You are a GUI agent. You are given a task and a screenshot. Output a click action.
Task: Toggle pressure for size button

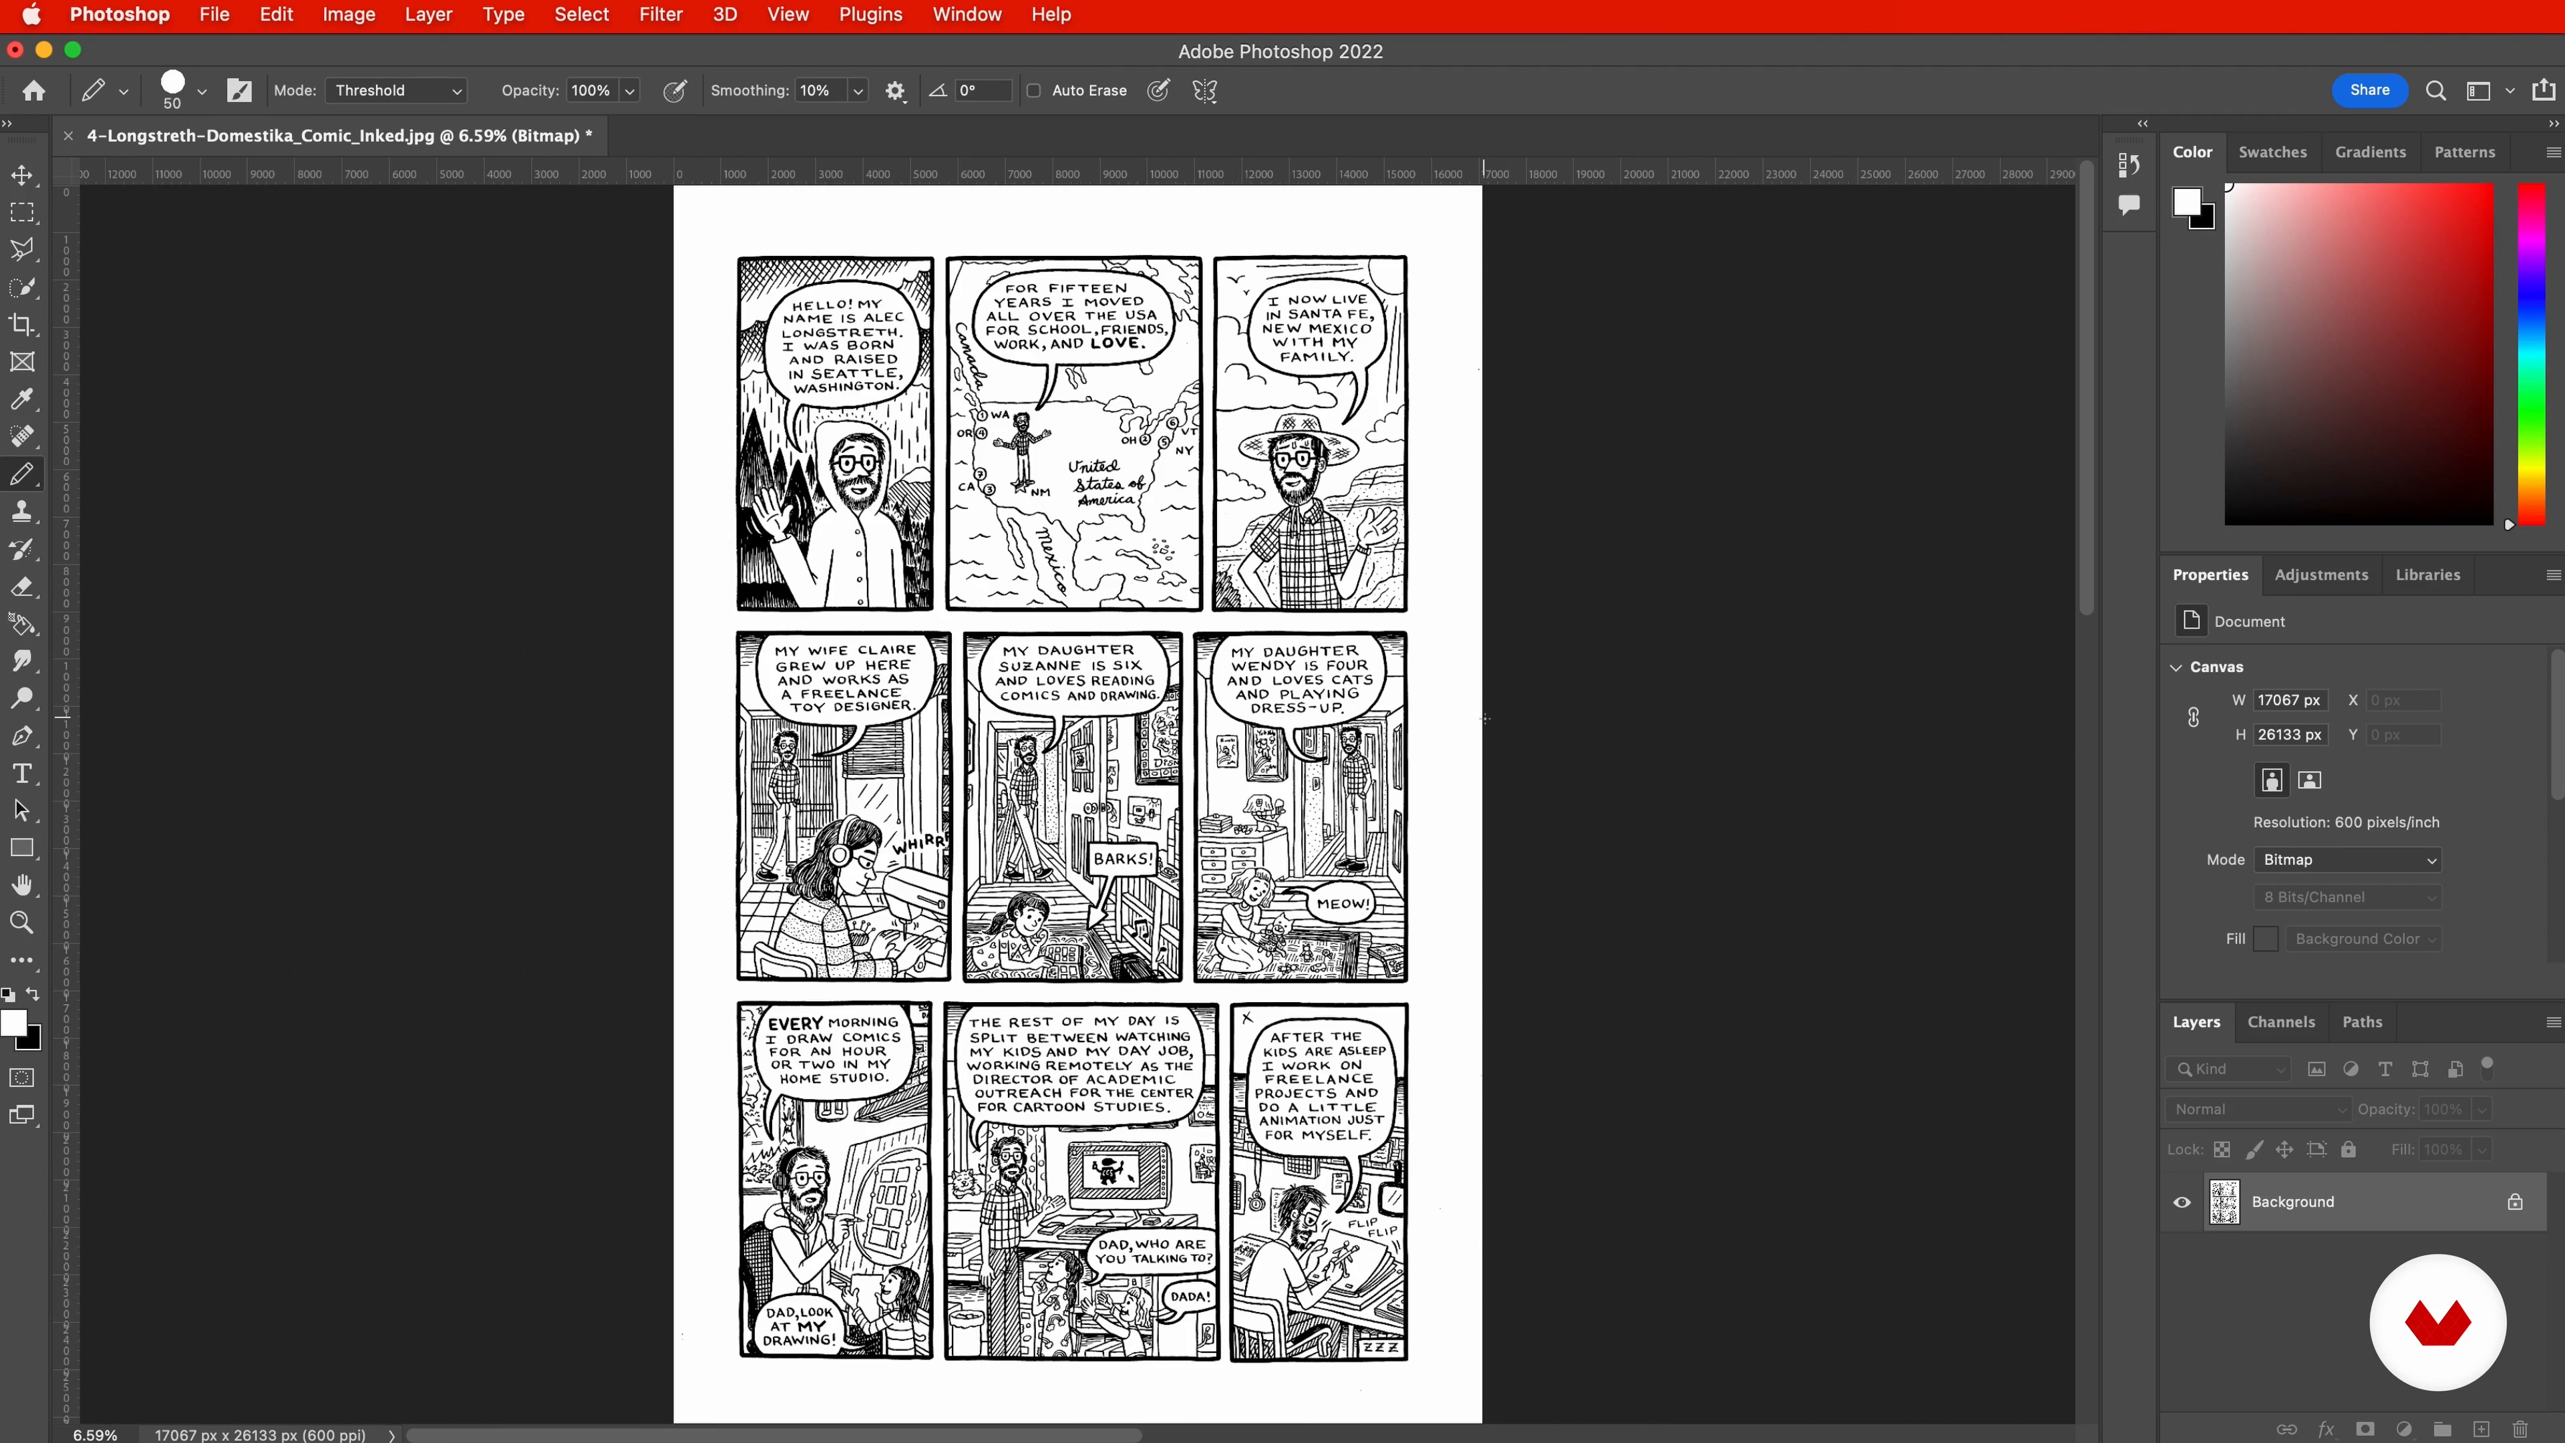1158,91
